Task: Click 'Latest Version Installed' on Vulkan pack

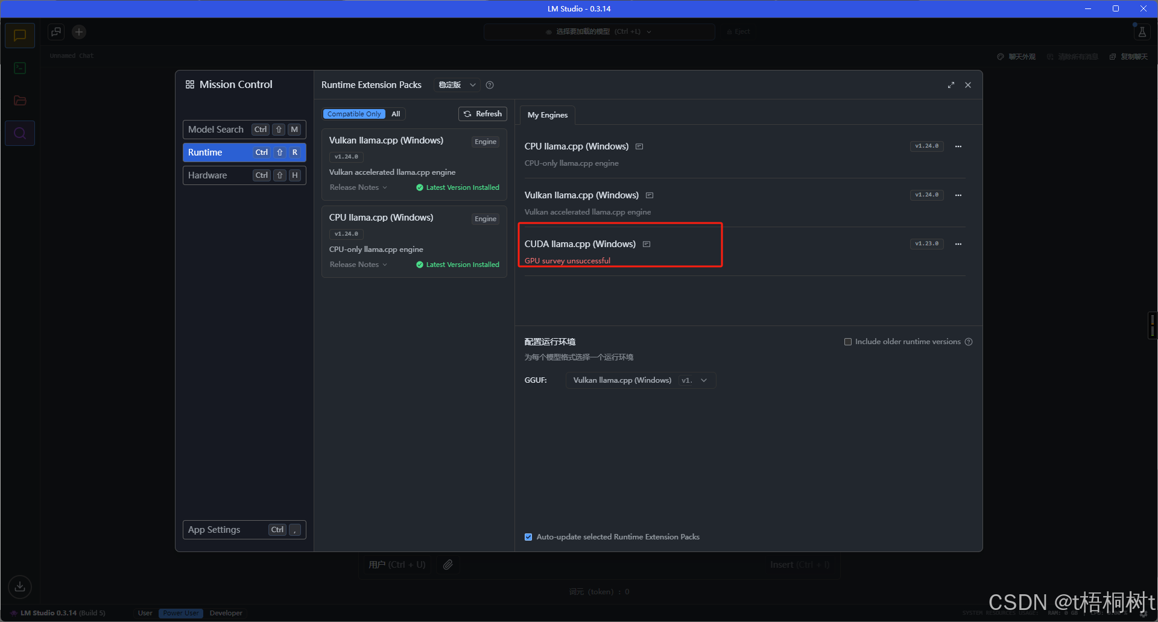Action: (458, 187)
